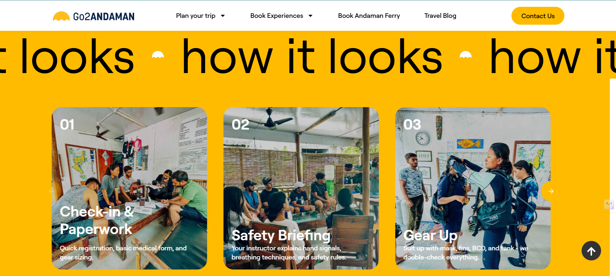Select the Safety Briefing card
The image size is (616, 276).
point(301,188)
